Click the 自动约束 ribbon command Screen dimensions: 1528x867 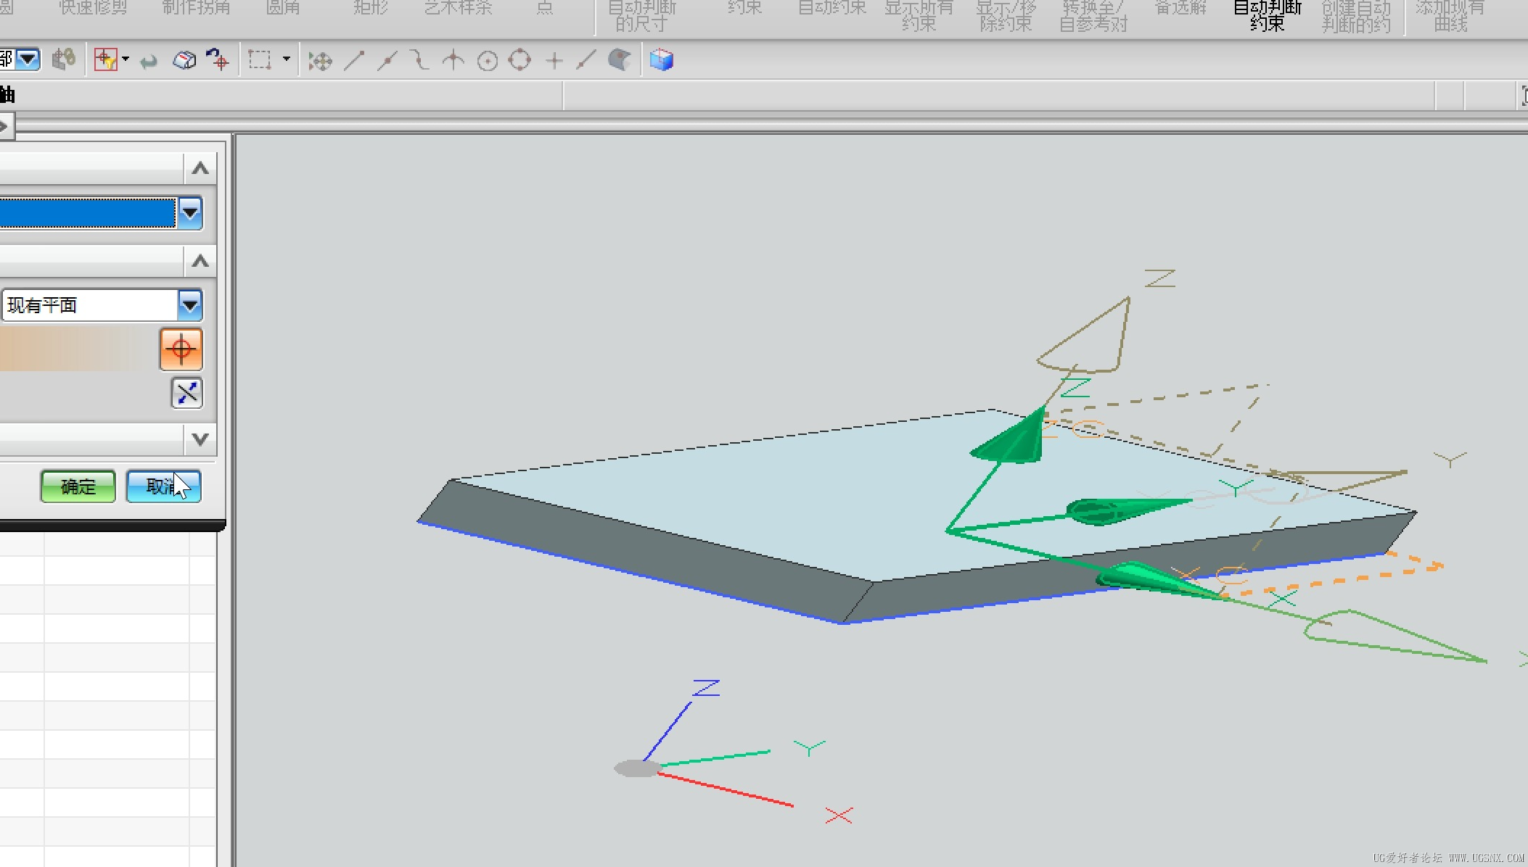831,8
